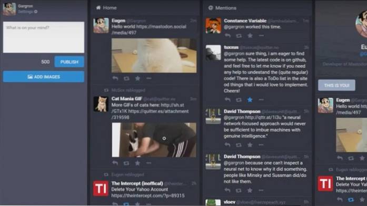The image size is (367, 206).
Task: Open Constance Variable's display name
Action: point(245,21)
